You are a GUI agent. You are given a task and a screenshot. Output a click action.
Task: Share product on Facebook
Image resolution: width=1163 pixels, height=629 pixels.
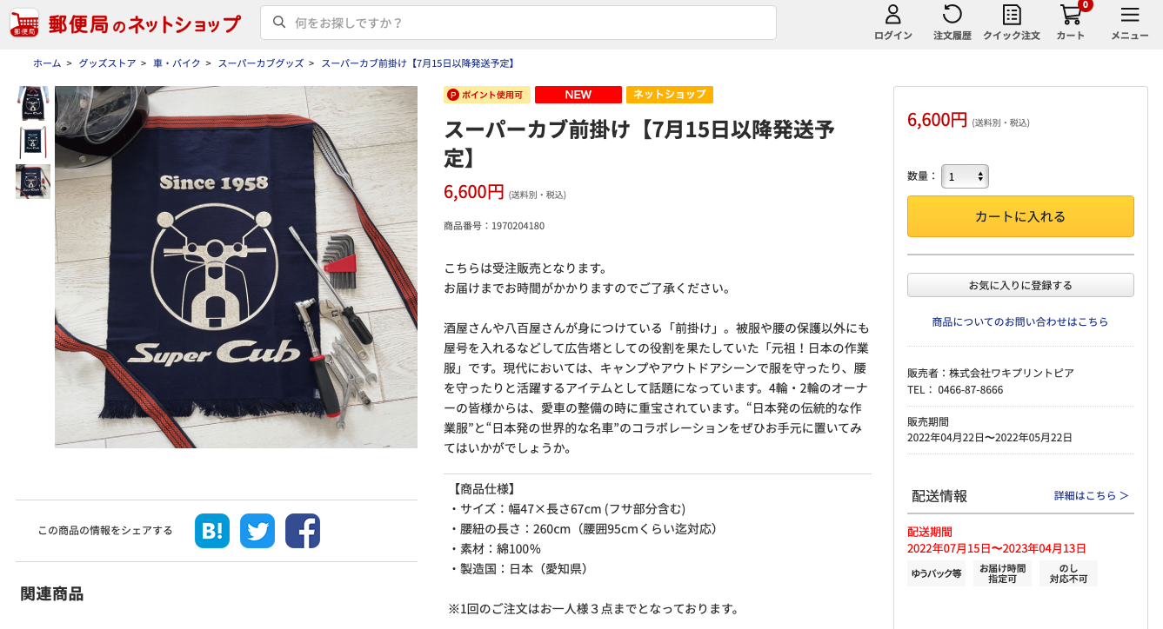pyautogui.click(x=303, y=531)
